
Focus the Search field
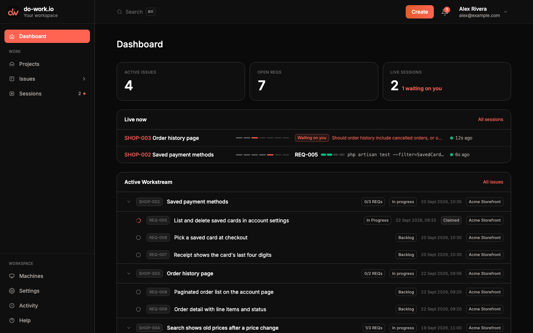136,12
